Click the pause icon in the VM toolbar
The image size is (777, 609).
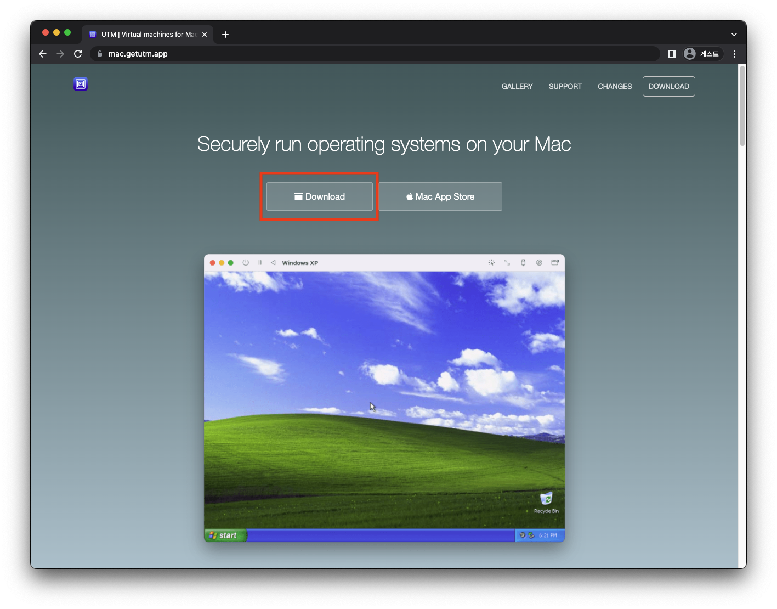tap(260, 263)
